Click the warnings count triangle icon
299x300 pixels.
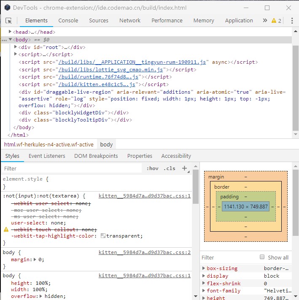[x=274, y=21]
